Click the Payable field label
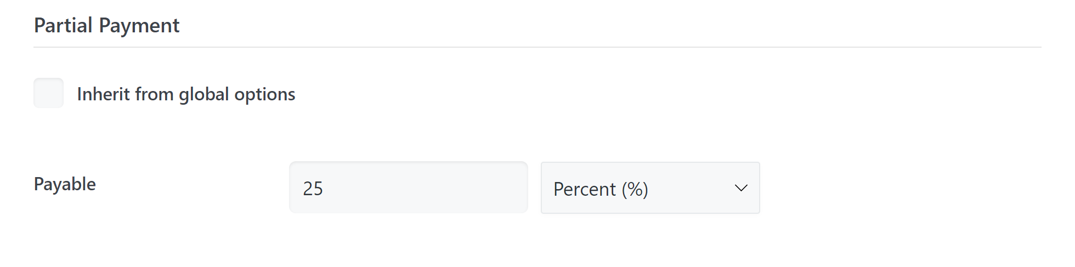 click(x=65, y=184)
